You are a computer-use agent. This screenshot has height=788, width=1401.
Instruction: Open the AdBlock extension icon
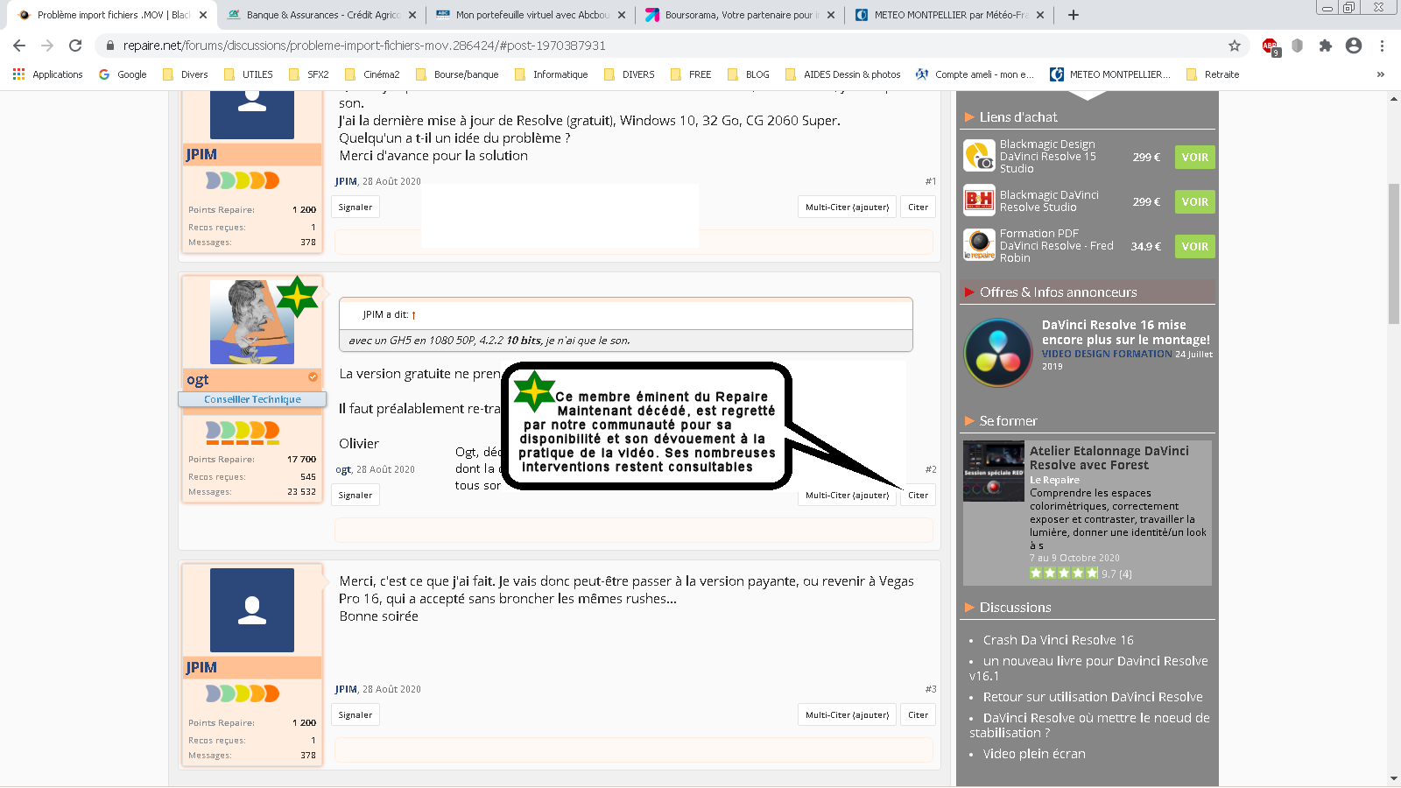[1270, 46]
